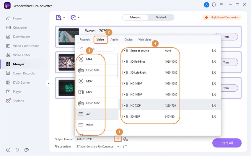Click the Add Files icon

pos(58,17)
